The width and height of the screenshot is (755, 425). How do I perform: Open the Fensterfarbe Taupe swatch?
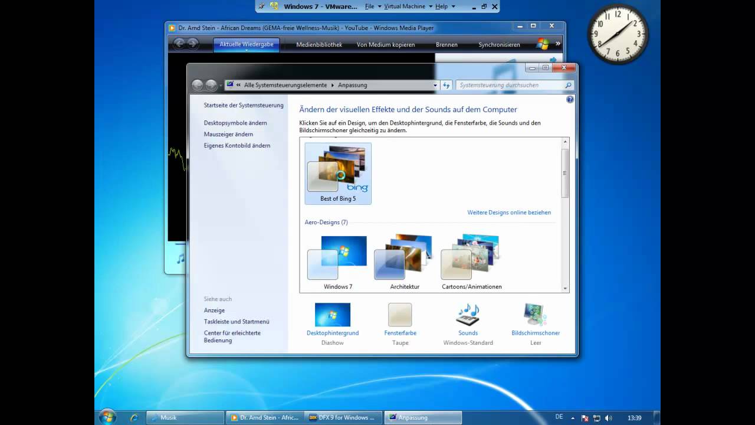[x=400, y=315]
